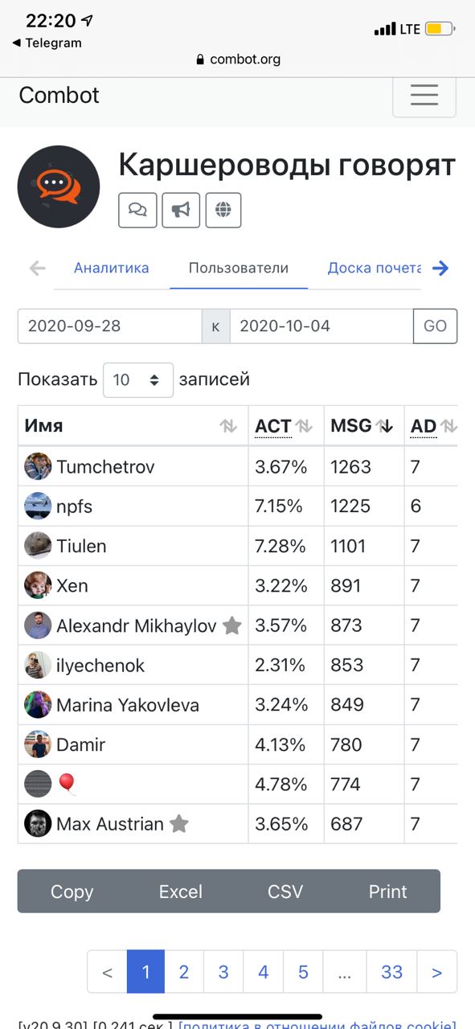Open the records-per-page dropdown showing 10
The width and height of the screenshot is (475, 1029).
[x=137, y=379]
